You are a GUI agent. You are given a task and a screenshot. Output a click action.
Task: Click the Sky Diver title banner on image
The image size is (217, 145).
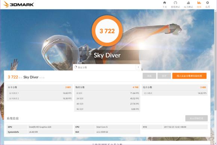[x=107, y=55]
